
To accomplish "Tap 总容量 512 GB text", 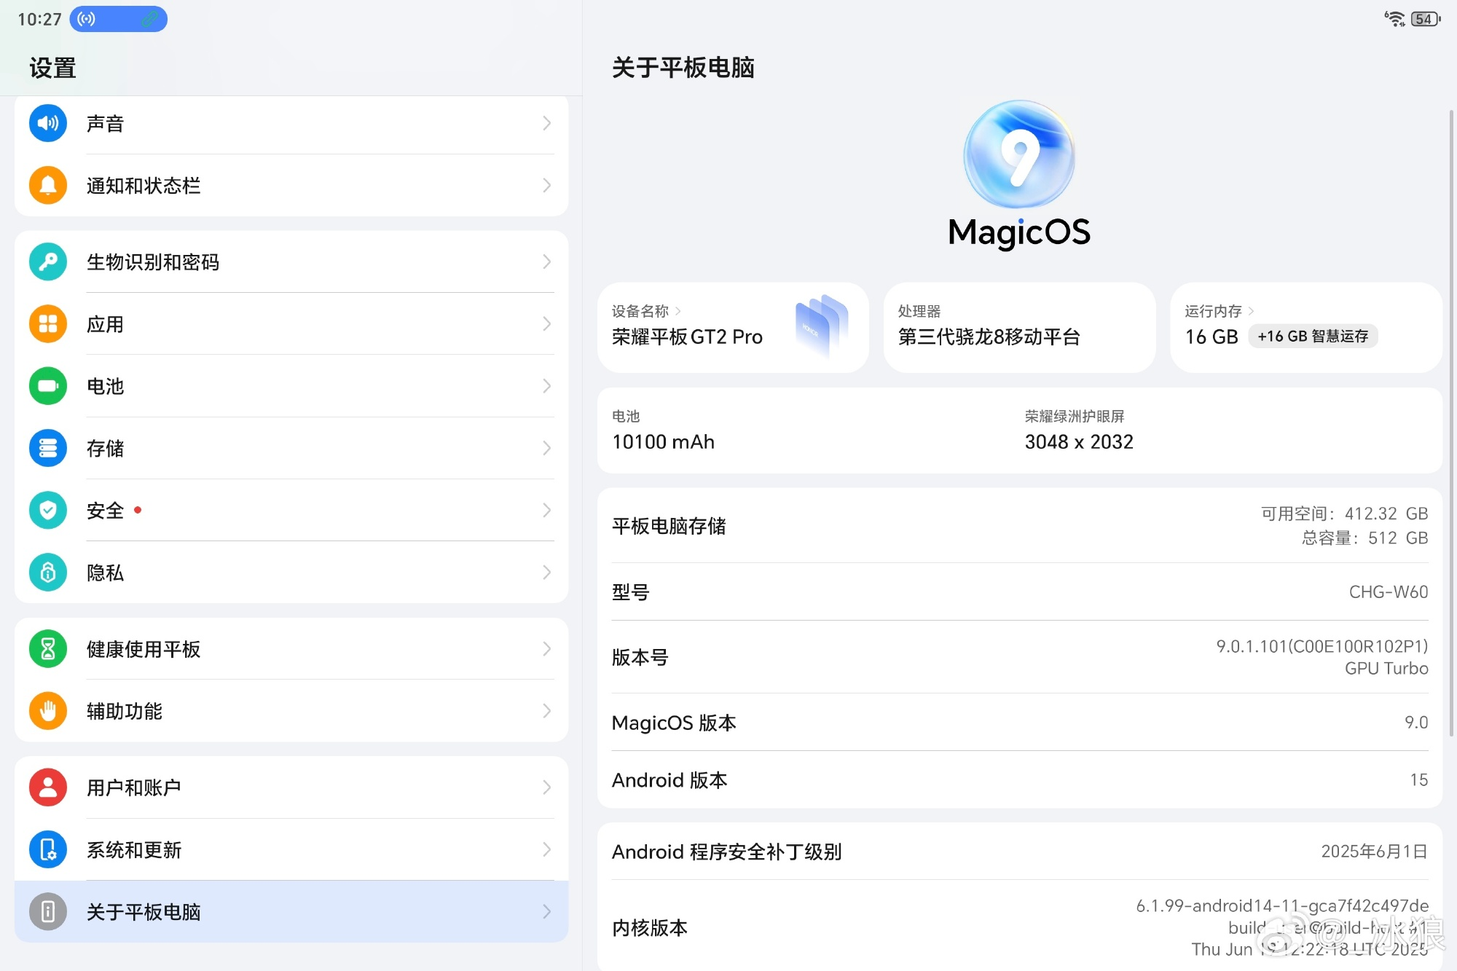I will pyautogui.click(x=1364, y=538).
